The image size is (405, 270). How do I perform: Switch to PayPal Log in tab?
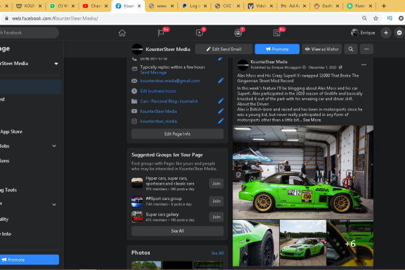[x=193, y=6]
